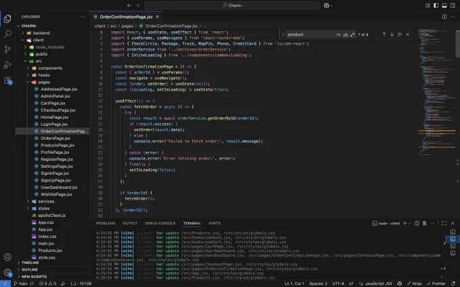Screen dimensions: 460x287
Task: Click Spaces: 2 indentation setting
Action: [318, 284]
